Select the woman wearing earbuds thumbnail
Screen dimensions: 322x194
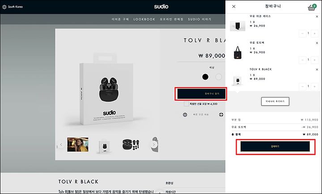point(78,145)
